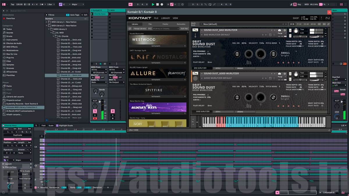Solo track 1 with S button
The width and height of the screenshot is (349, 196).
pyautogui.click(x=95, y=115)
